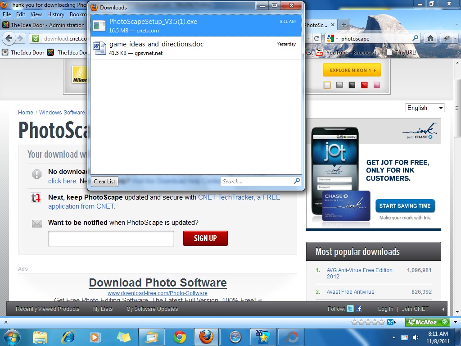461x346 pixels.
Task: Open the Windows Start menu
Action: (12, 337)
